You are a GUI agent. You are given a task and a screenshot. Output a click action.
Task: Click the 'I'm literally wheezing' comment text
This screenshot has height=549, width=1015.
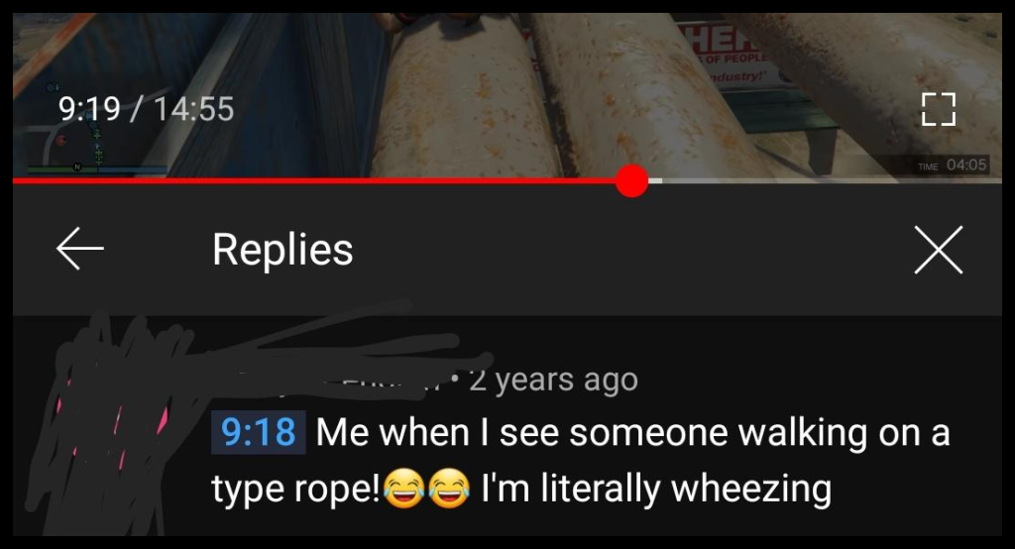tap(656, 489)
